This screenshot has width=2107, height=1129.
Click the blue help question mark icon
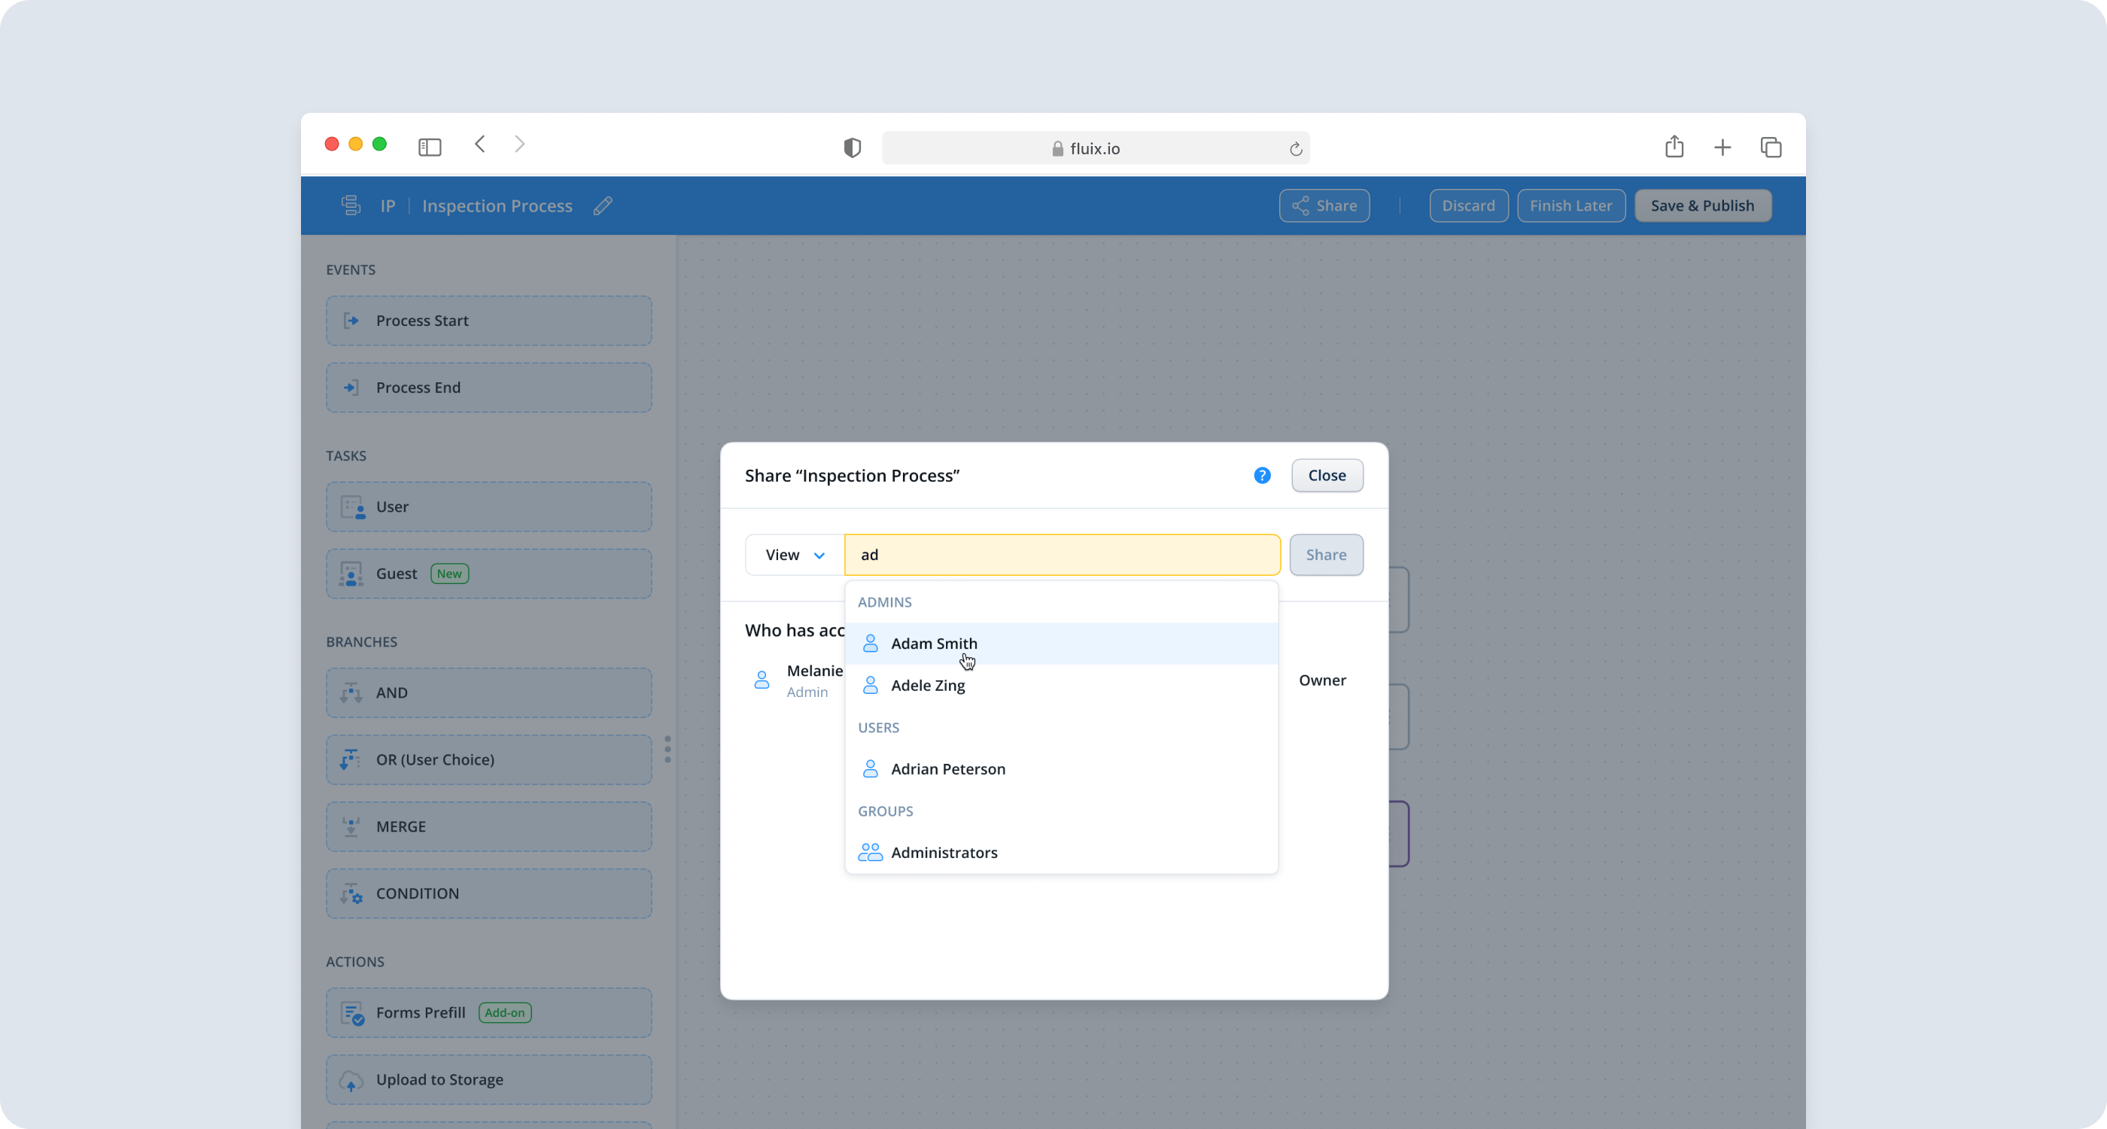(x=1262, y=476)
